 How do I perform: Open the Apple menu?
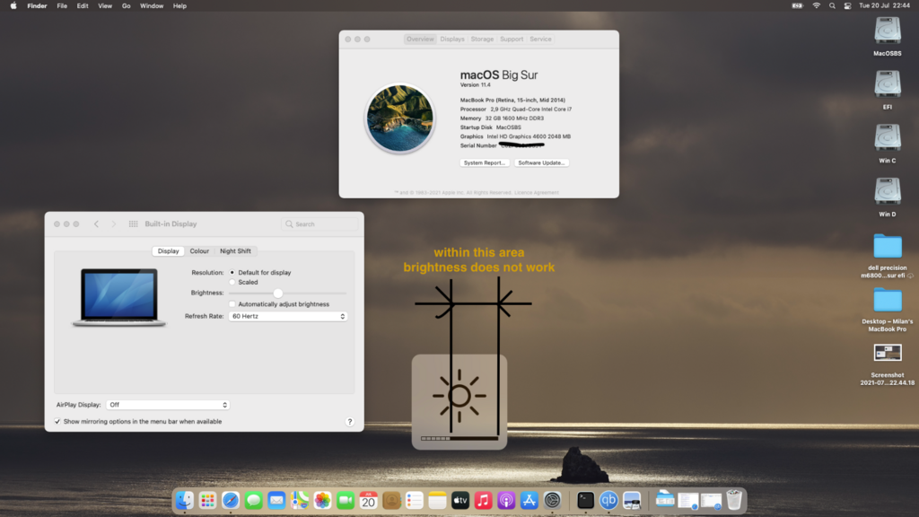tap(13, 5)
